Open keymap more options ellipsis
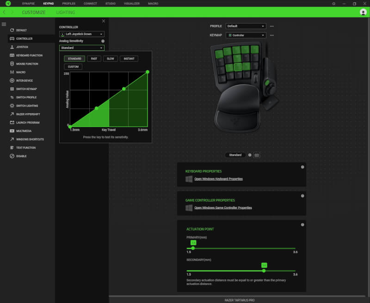This screenshot has height=303, width=370. click(272, 36)
